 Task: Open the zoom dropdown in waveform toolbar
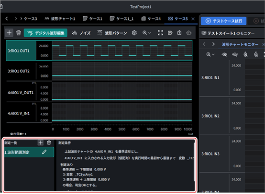tap(146, 33)
